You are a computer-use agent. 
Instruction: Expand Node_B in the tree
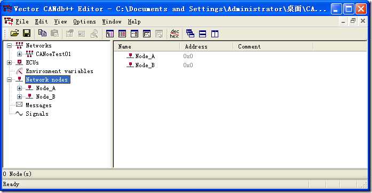click(19, 96)
